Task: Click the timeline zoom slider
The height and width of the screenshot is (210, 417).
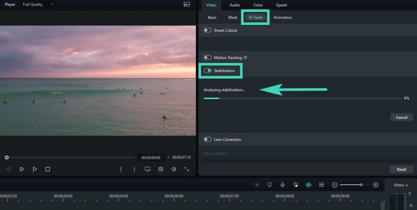Action: click(x=355, y=185)
